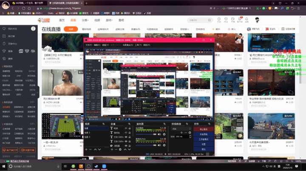The width and height of the screenshot is (306, 171).
Task: Open OBS 编辑(E) menu
Action: 97,45
